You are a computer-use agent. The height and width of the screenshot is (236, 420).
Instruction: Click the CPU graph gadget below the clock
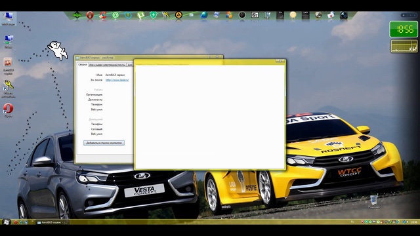click(x=404, y=46)
